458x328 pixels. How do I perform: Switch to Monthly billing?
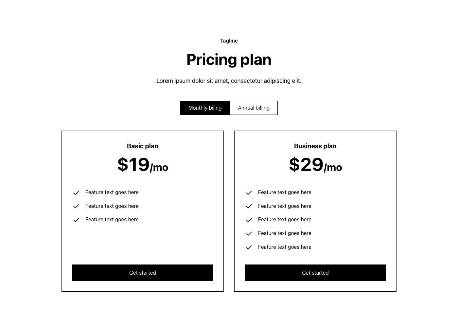coord(205,108)
